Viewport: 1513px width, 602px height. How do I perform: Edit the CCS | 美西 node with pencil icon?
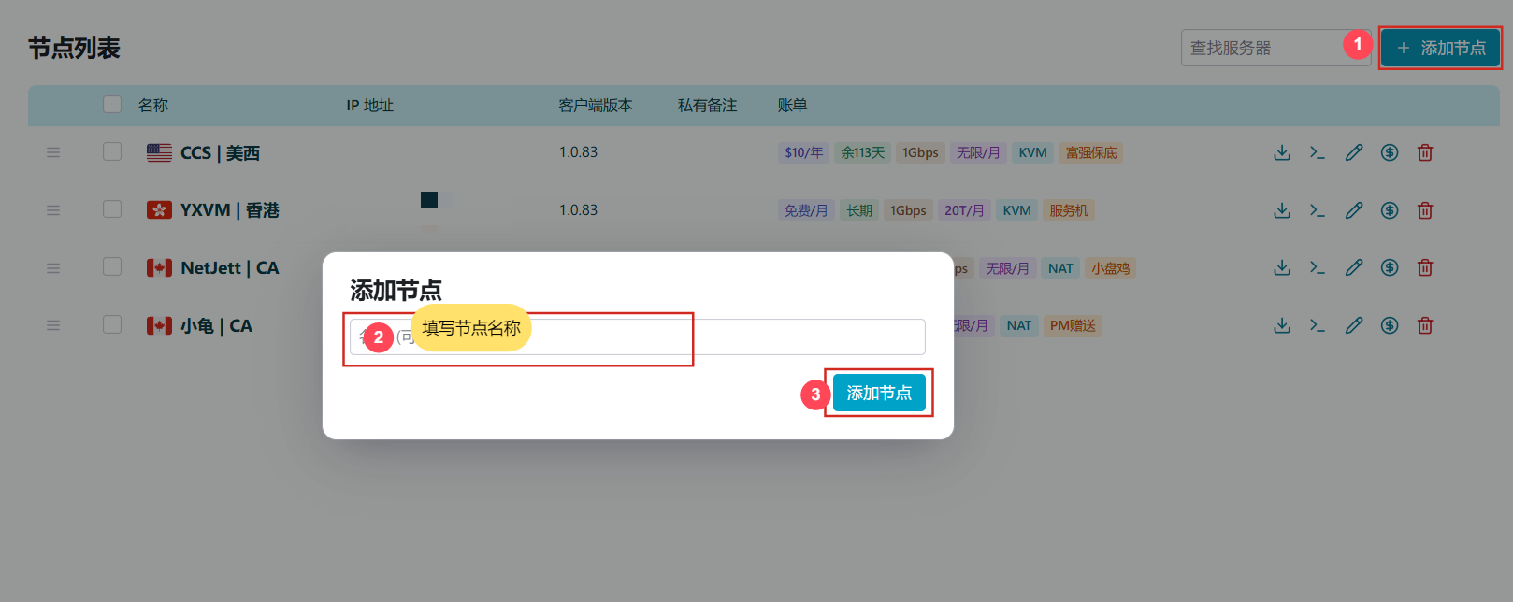[1353, 152]
